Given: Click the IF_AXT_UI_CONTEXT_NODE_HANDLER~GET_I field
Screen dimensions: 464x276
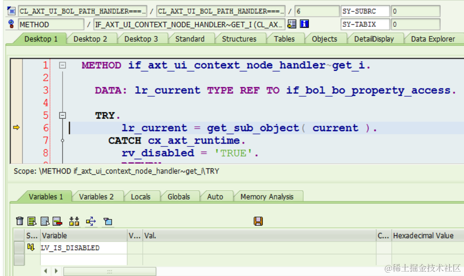Looking at the screenshot, I should point(190,24).
